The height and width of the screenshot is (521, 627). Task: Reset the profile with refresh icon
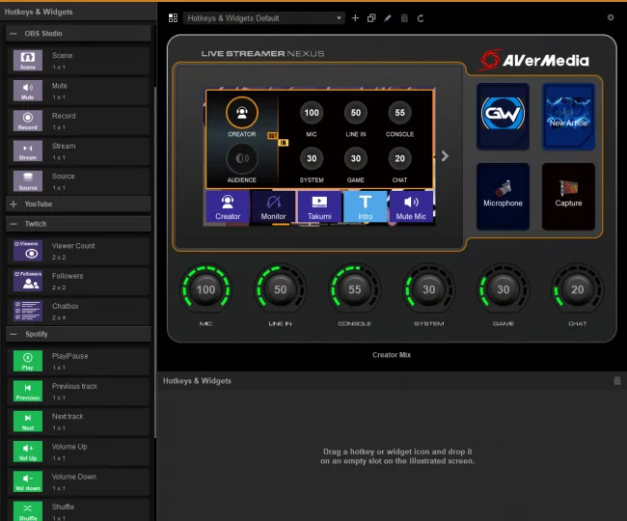[421, 18]
